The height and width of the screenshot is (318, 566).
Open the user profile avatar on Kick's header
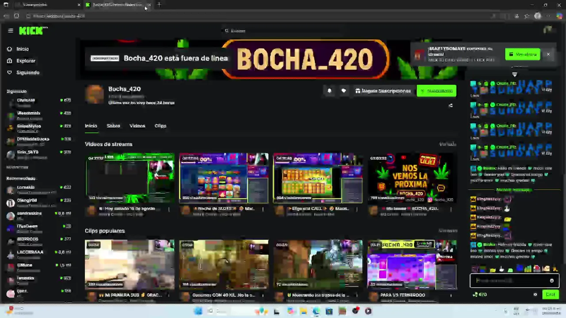pos(548,30)
